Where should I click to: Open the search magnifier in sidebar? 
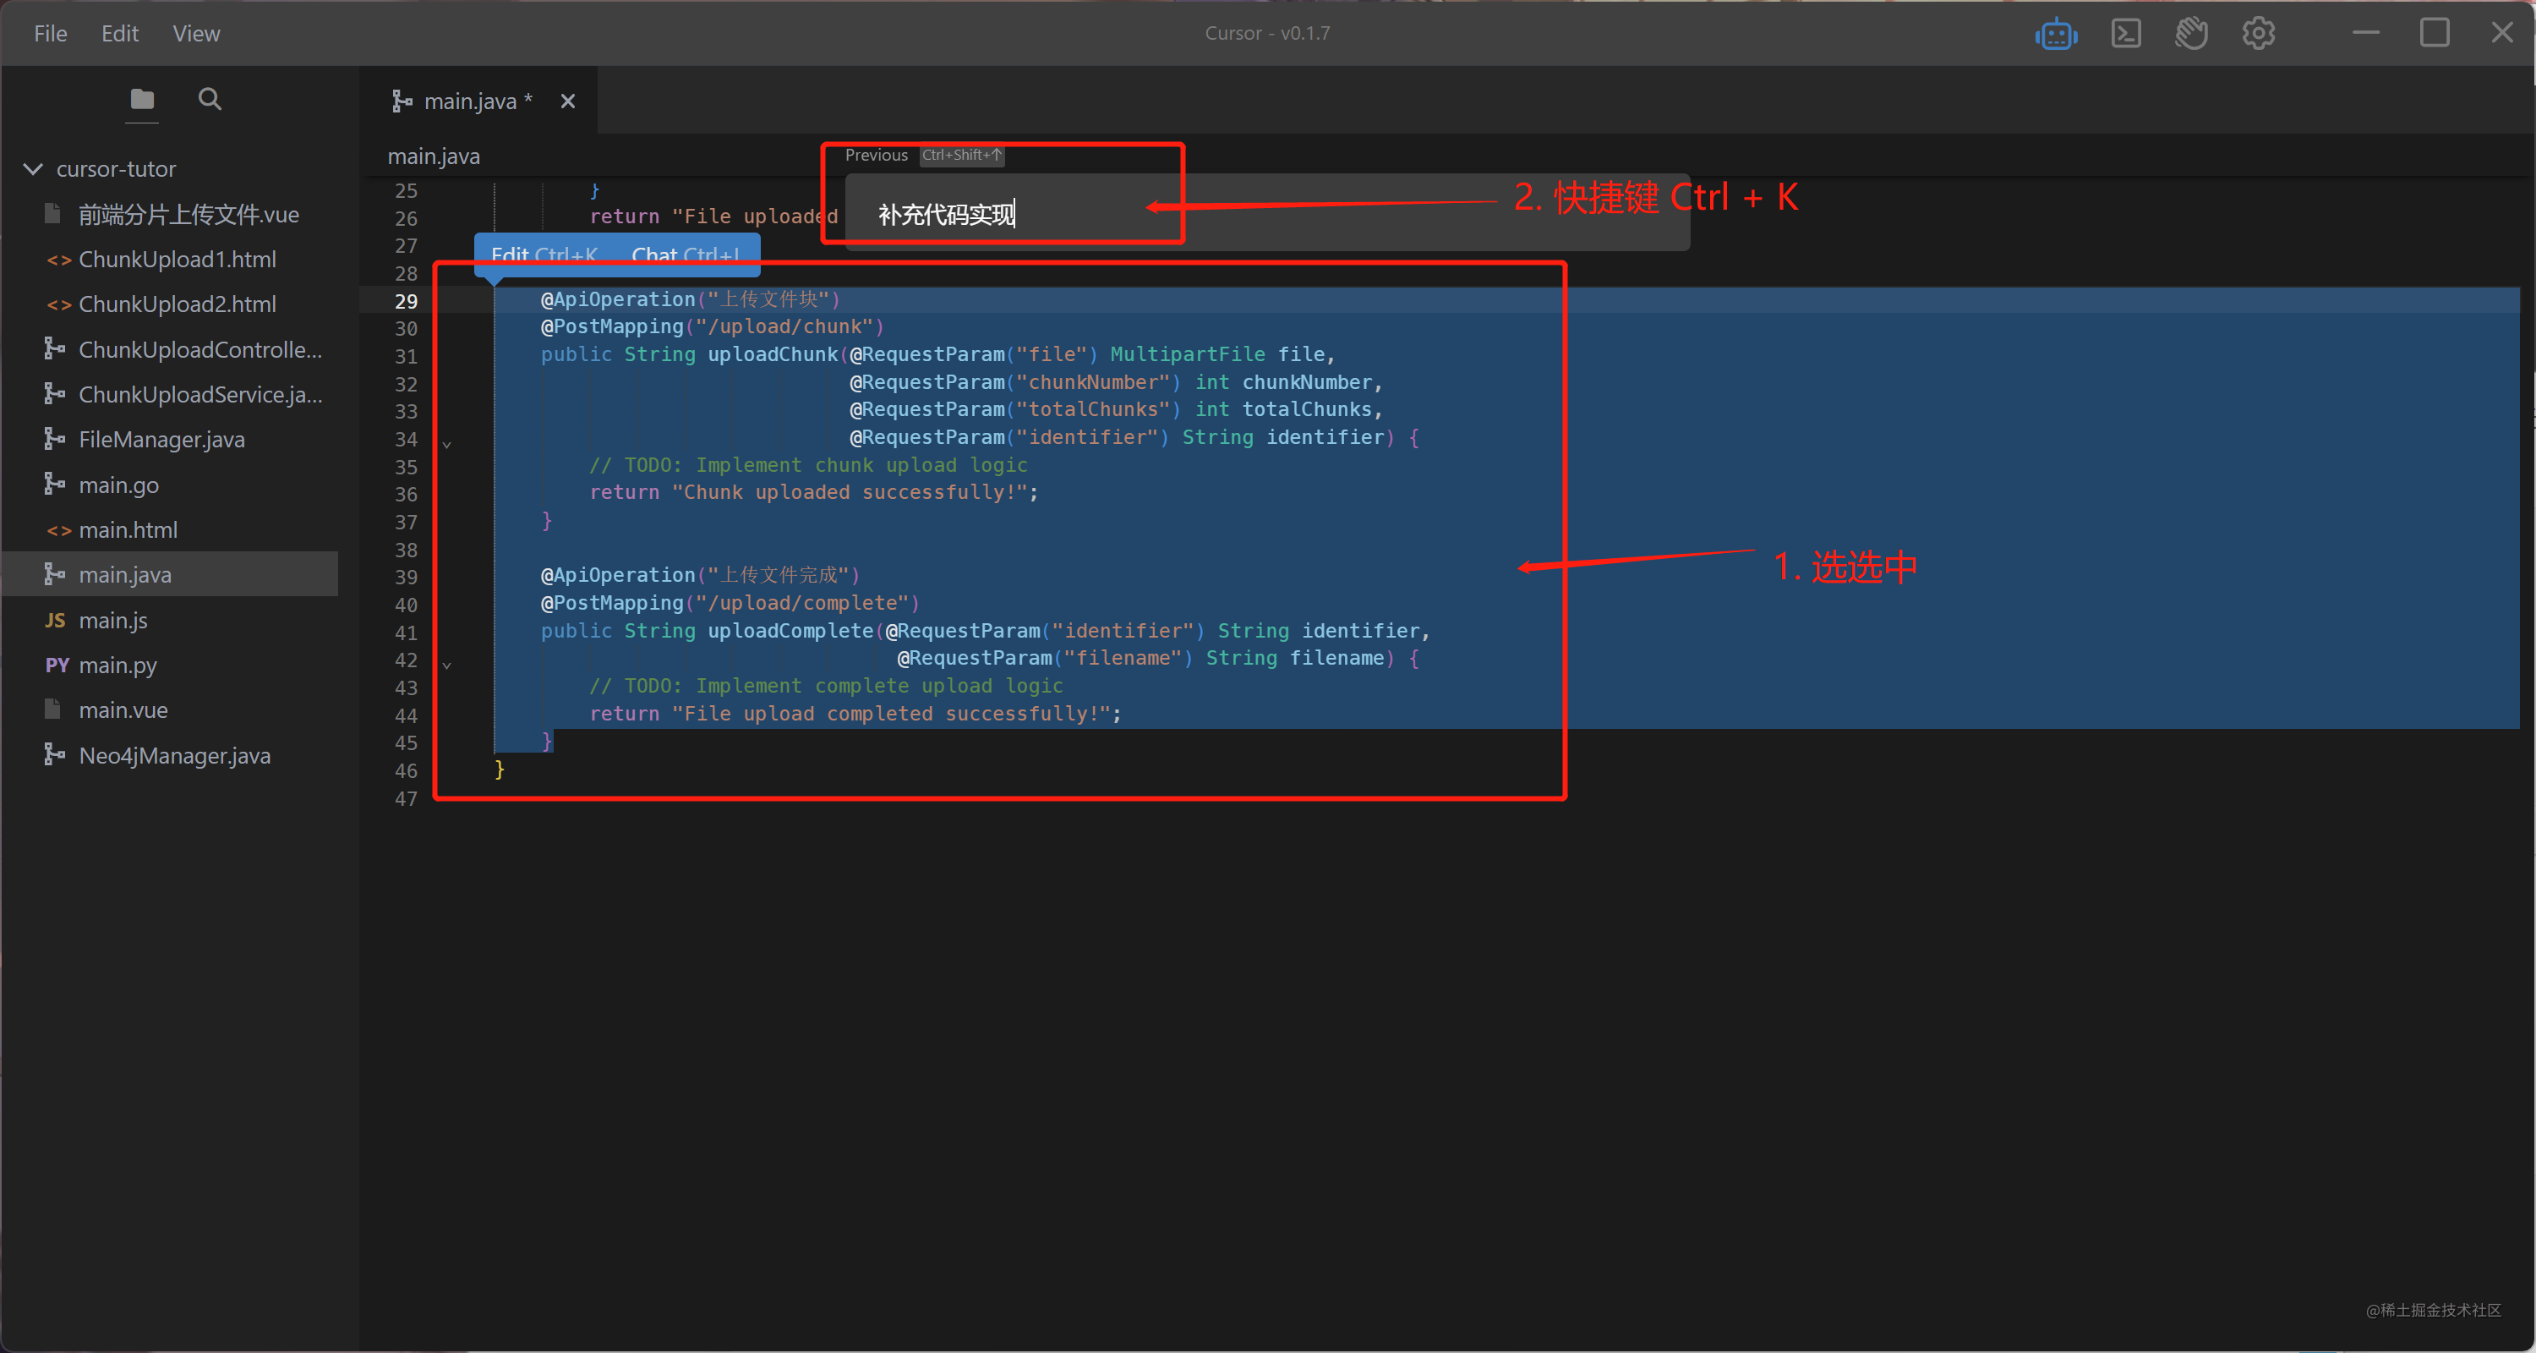(210, 100)
